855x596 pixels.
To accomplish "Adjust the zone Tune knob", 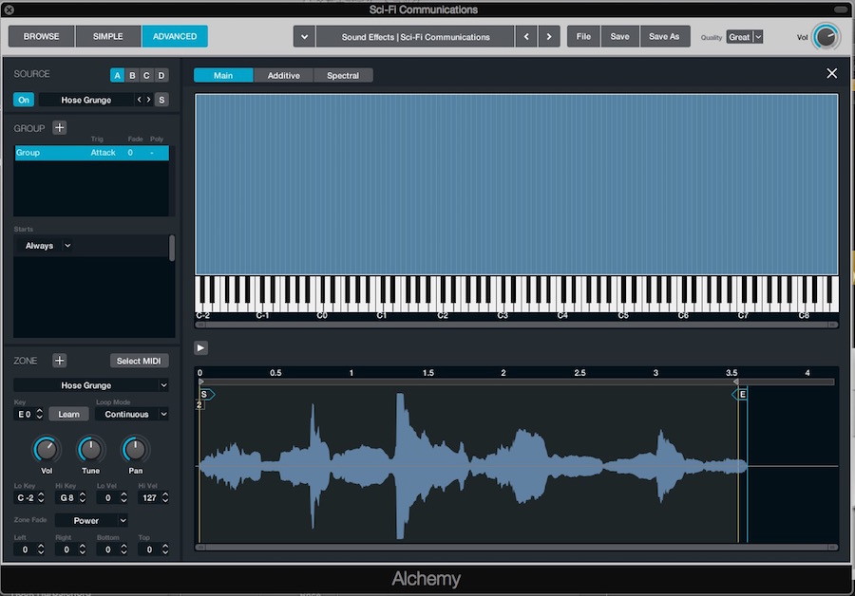I will click(90, 450).
